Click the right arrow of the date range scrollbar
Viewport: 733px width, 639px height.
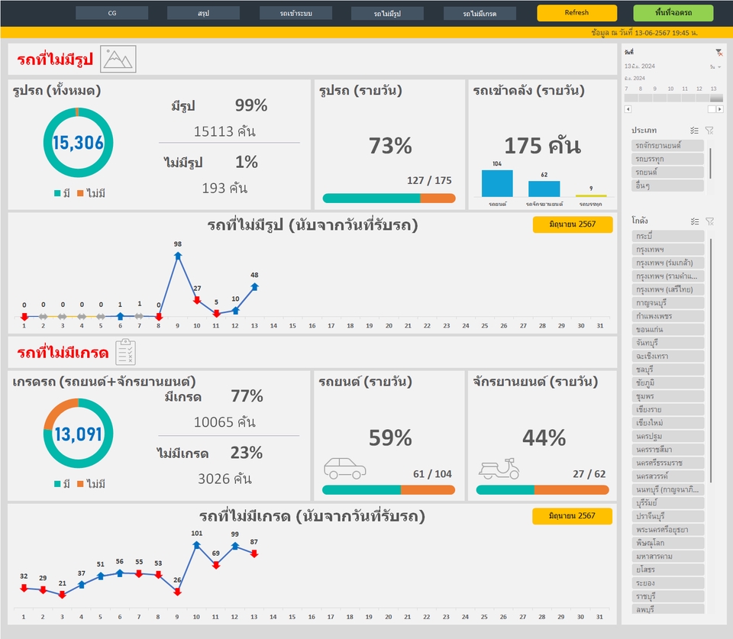tap(719, 108)
